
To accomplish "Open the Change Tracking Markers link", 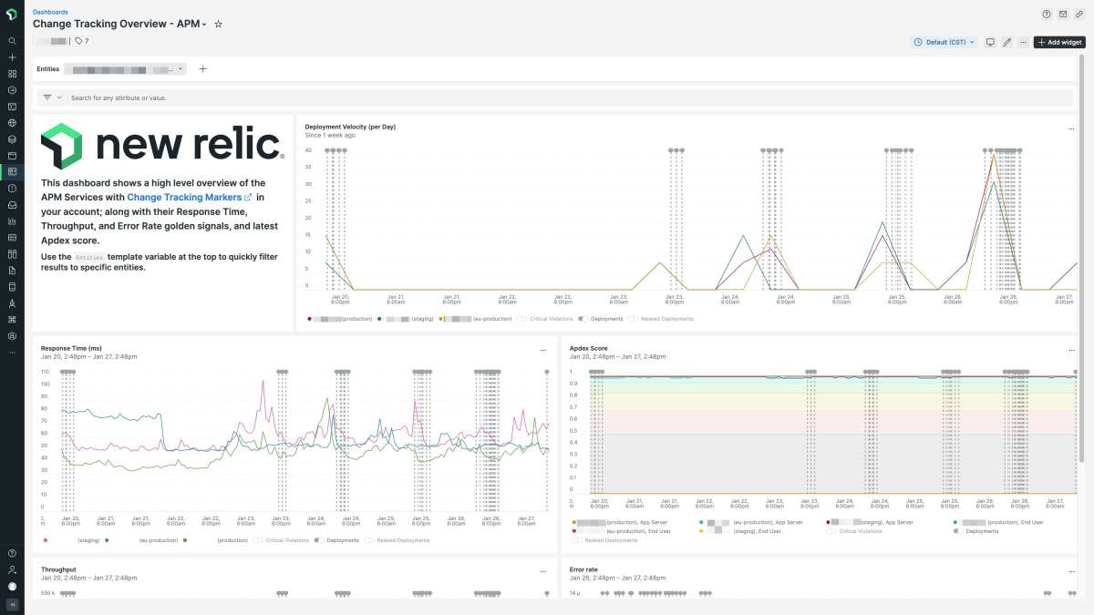I will click(190, 197).
